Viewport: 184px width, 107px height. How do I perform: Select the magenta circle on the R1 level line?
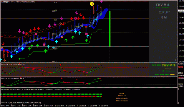coord(76,18)
